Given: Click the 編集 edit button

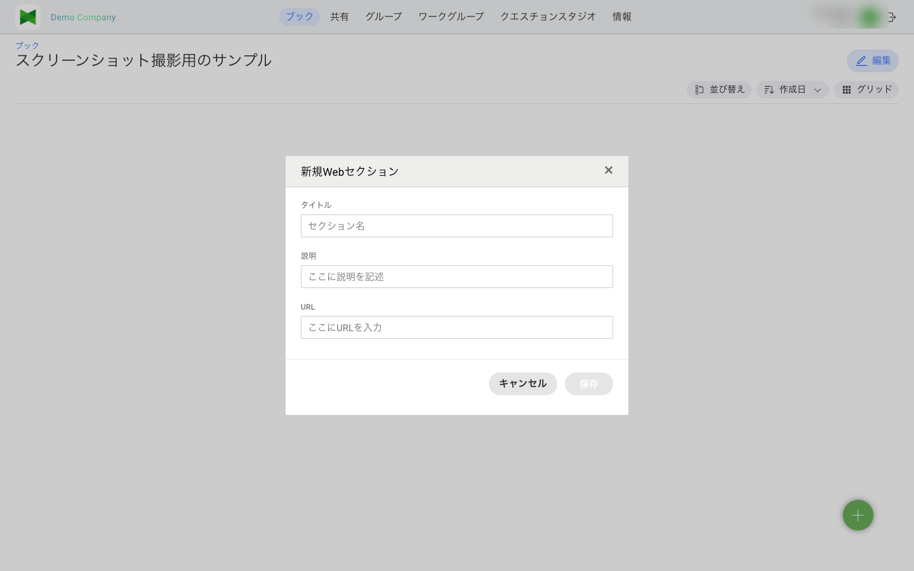Looking at the screenshot, I should (873, 61).
